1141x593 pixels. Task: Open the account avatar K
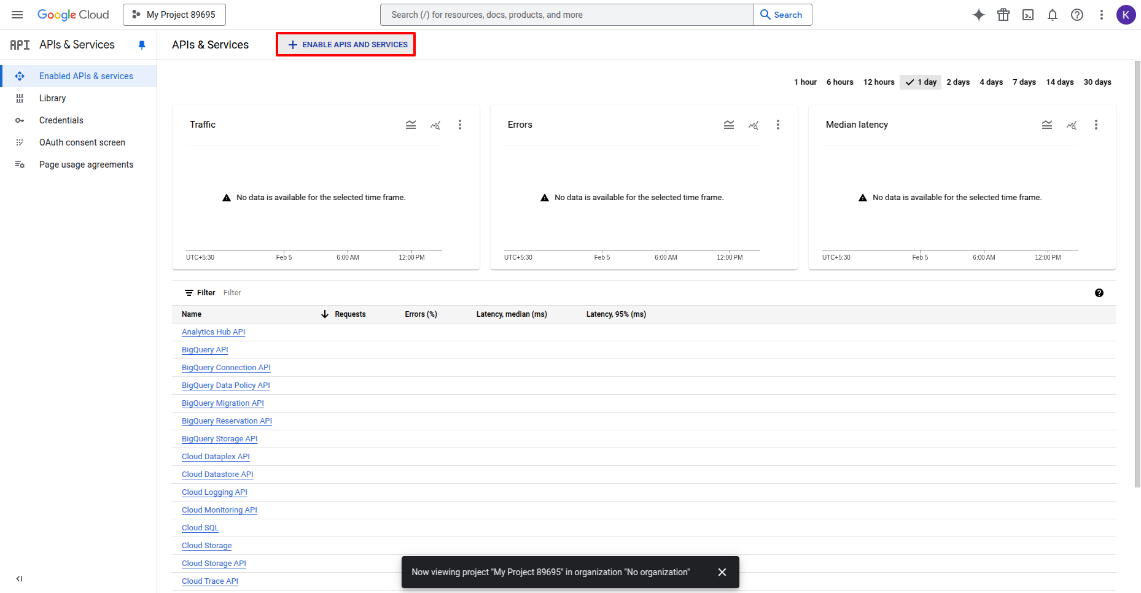(x=1126, y=15)
